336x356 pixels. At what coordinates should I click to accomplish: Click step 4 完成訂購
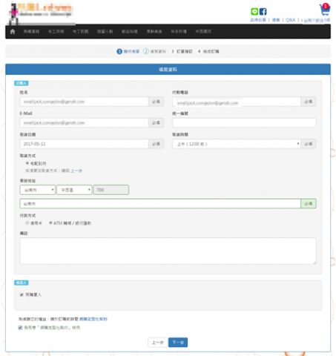point(208,51)
